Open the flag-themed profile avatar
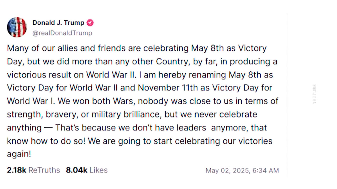The height and width of the screenshot is (189, 337). [17, 27]
